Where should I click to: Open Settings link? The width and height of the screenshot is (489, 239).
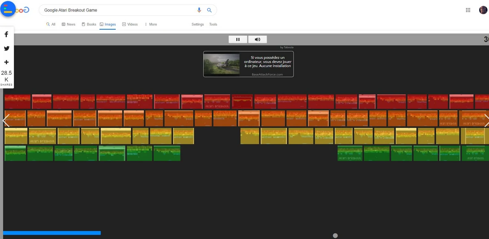click(x=198, y=24)
